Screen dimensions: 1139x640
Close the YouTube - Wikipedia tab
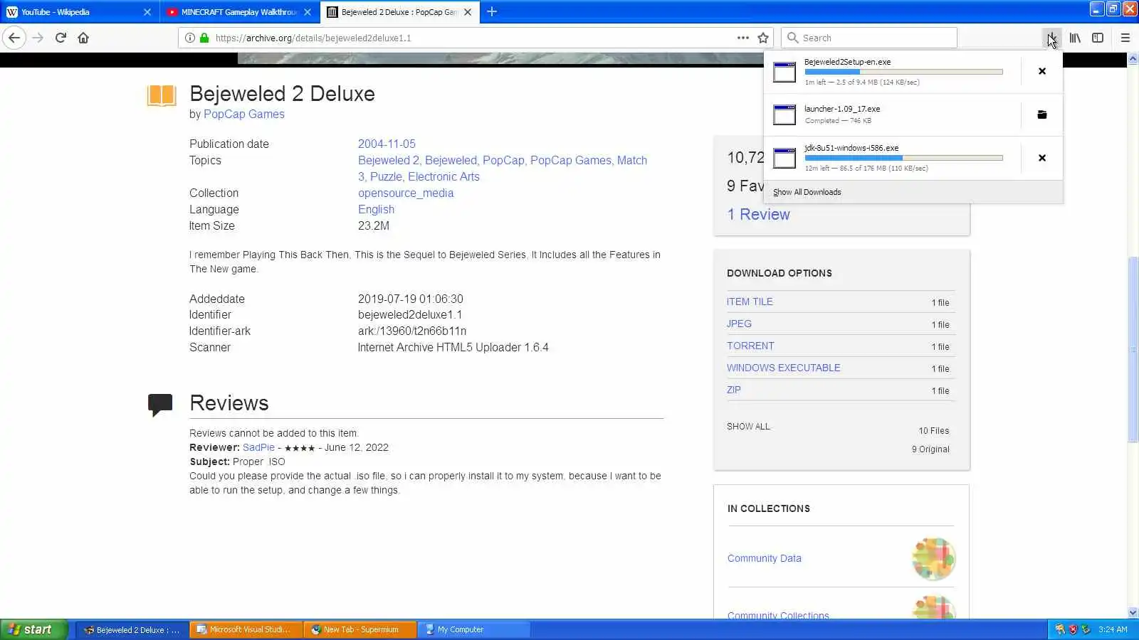tap(147, 12)
